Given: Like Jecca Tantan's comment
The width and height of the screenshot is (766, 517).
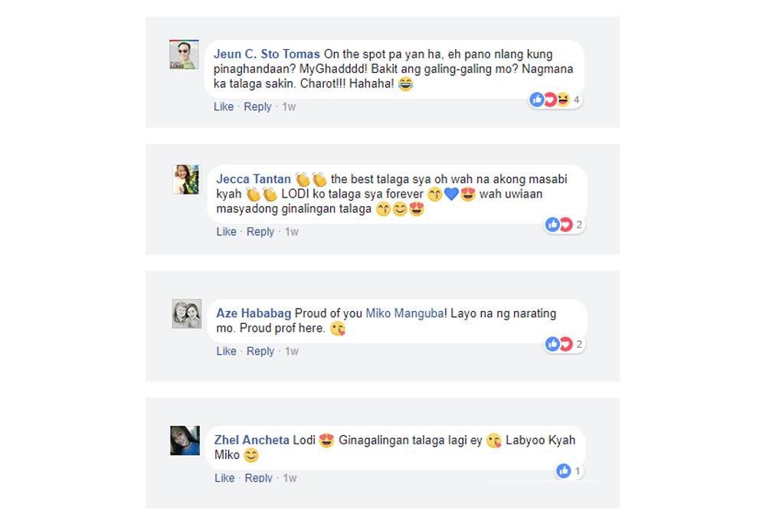Looking at the screenshot, I should point(226,231).
